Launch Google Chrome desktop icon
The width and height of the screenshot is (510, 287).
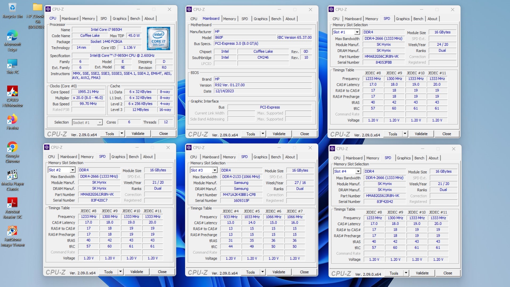pos(12,152)
